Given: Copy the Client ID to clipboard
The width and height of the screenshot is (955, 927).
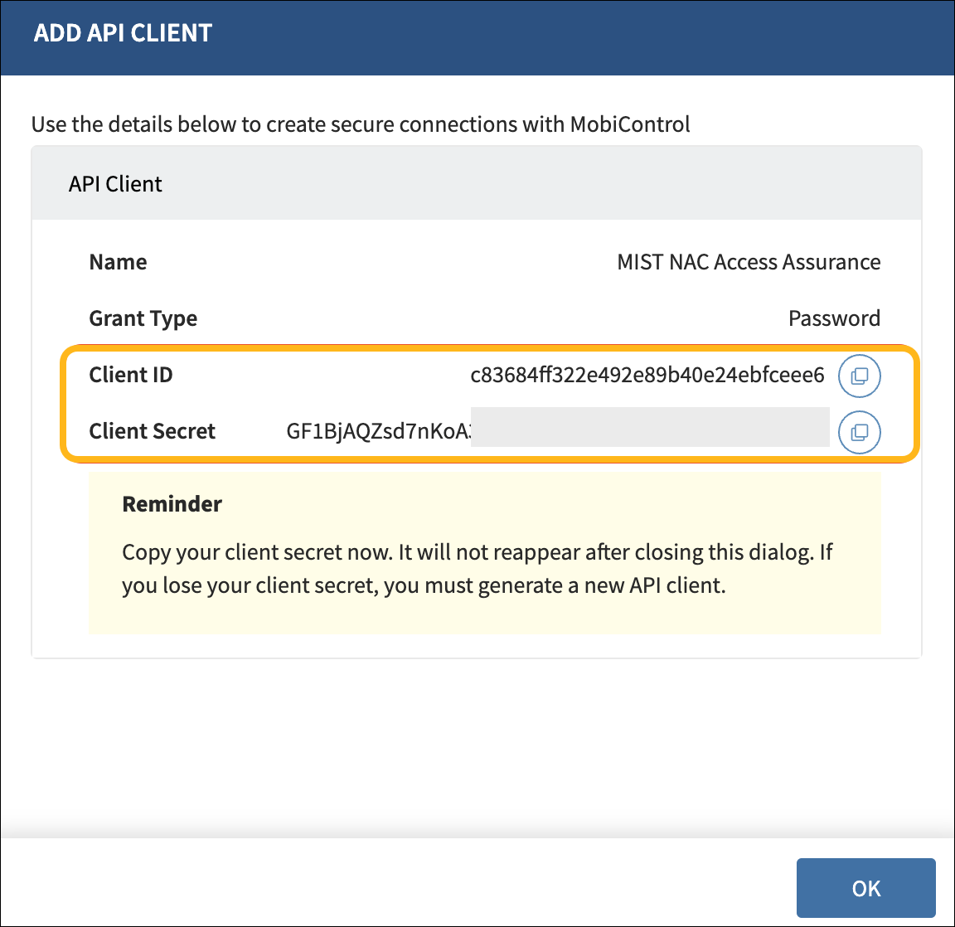Looking at the screenshot, I should pyautogui.click(x=860, y=376).
